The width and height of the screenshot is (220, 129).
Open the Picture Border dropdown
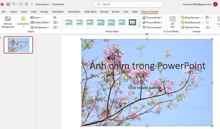click(x=153, y=17)
